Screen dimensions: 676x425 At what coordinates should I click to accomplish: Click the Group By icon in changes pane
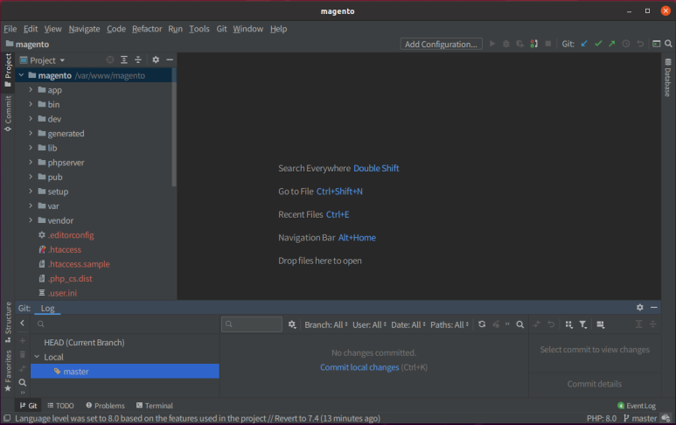pos(569,324)
